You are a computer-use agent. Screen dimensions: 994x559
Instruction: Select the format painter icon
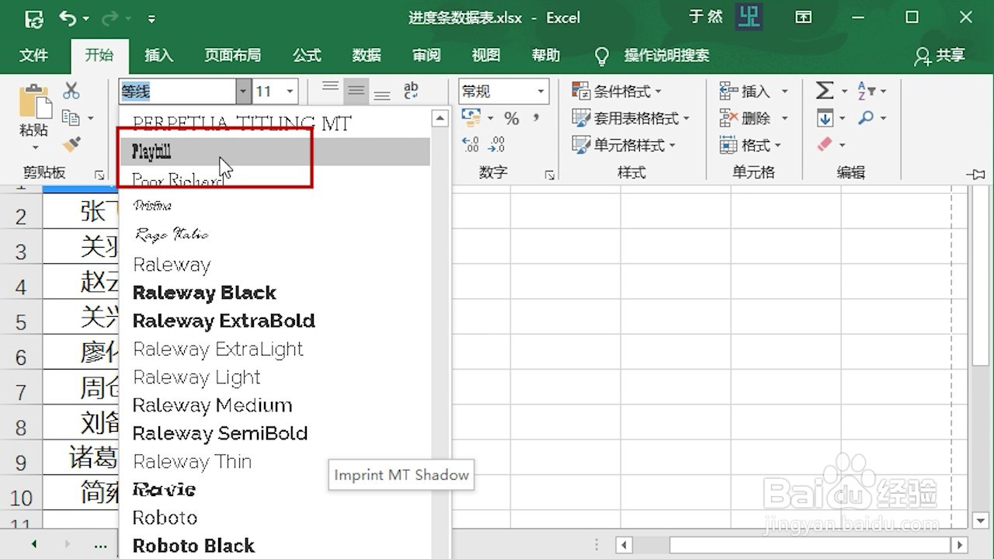[x=71, y=144]
